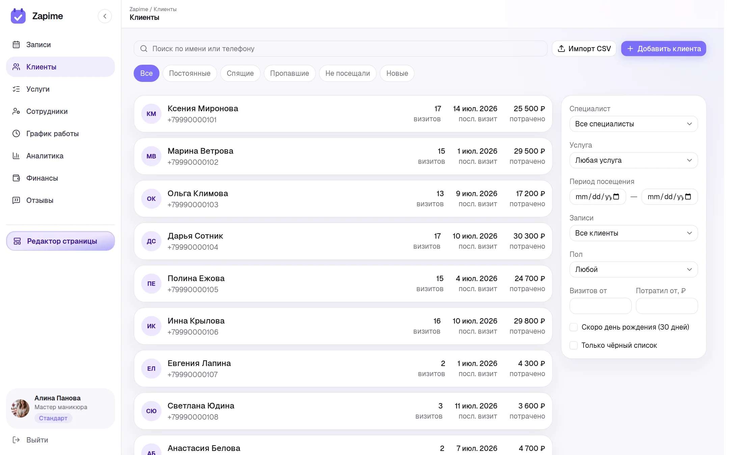Tick the Только чёрный список checkbox
This screenshot has width=729, height=455.
click(x=573, y=345)
